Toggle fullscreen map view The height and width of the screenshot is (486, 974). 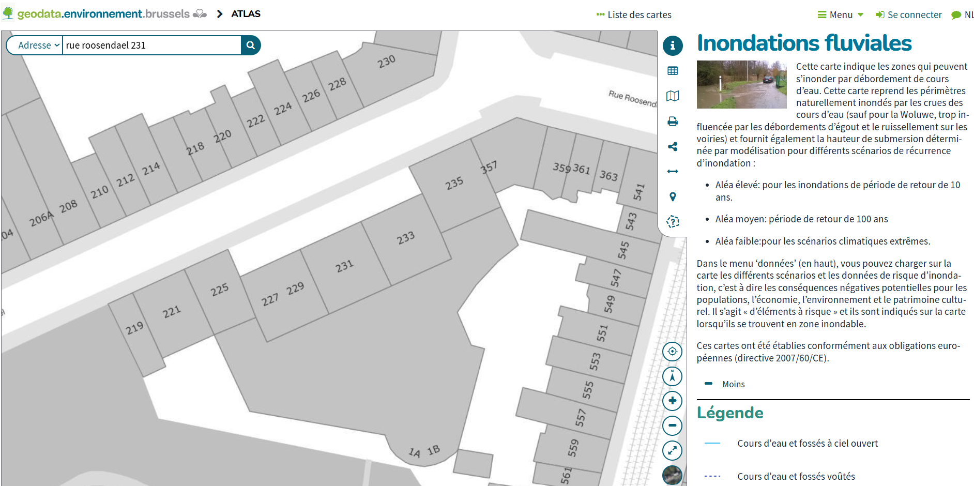pyautogui.click(x=672, y=450)
